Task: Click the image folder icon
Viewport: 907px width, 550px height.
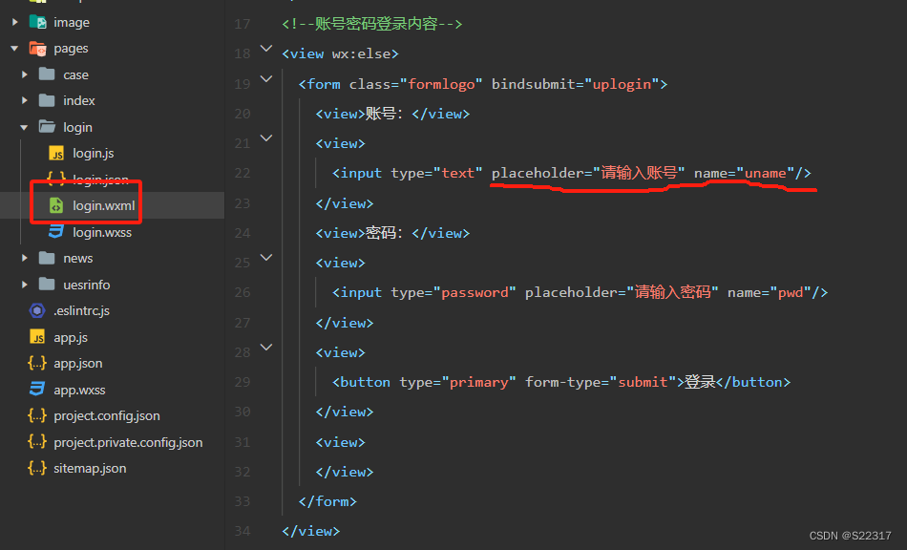Action: 37,22
